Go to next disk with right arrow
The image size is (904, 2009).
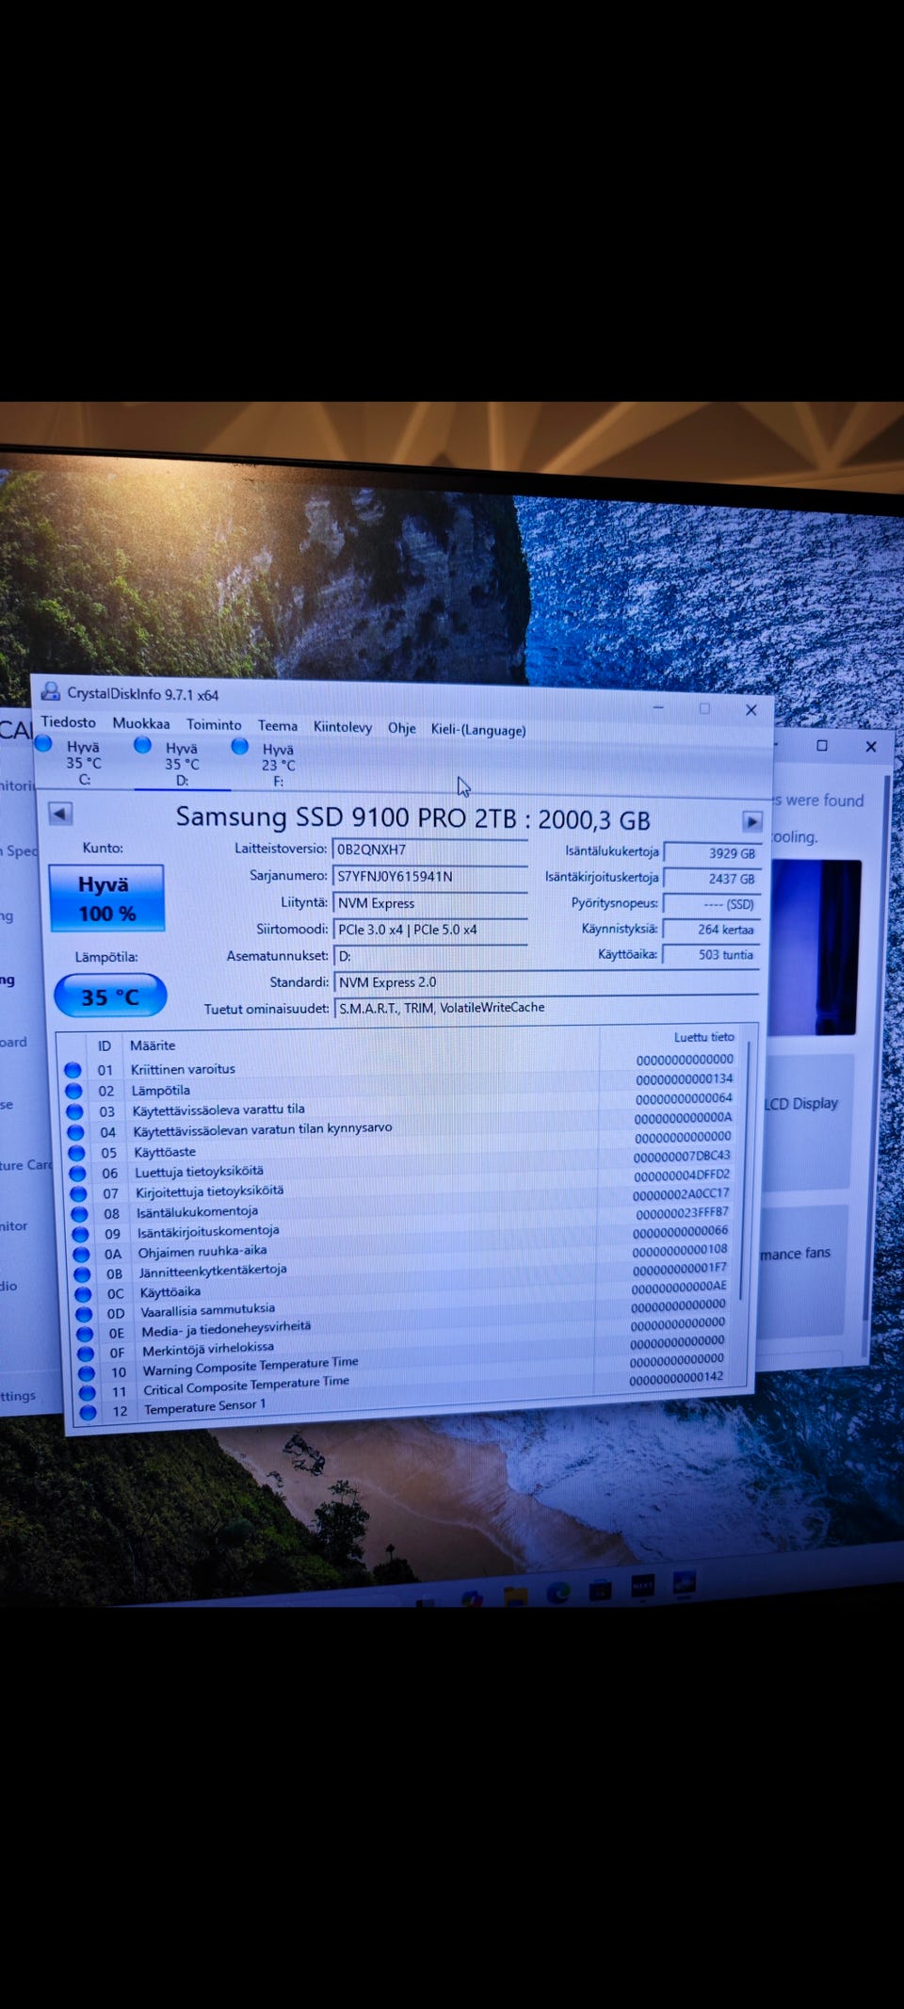(751, 821)
